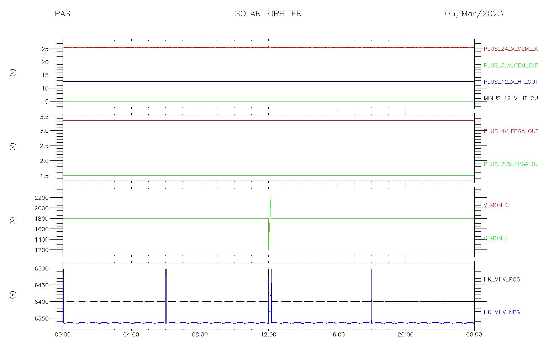
Task: Select the PLUS_4V_FPGA_OUT legend label
Action: (511, 131)
